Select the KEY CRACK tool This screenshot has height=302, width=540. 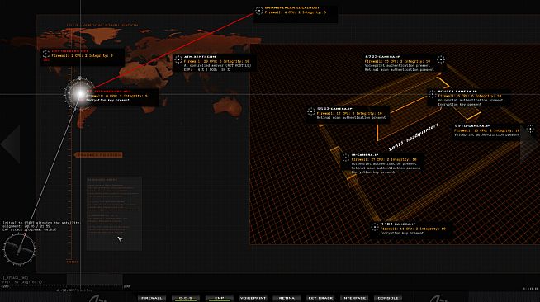(320, 298)
